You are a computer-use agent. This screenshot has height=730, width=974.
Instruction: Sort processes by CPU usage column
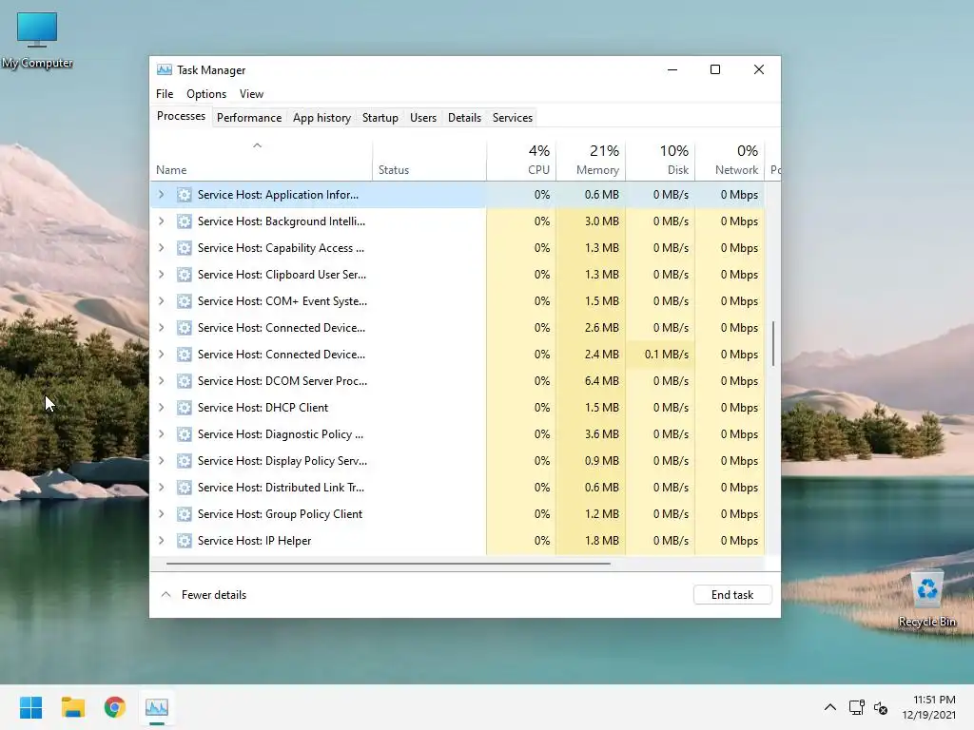[x=521, y=160]
